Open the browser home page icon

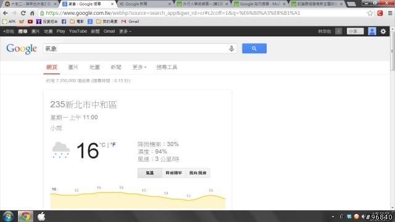pos(32,13)
